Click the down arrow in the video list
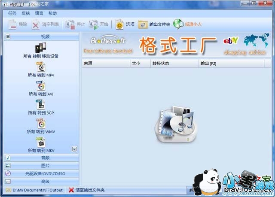The width and height of the screenshot is (275, 197). (x=74, y=149)
